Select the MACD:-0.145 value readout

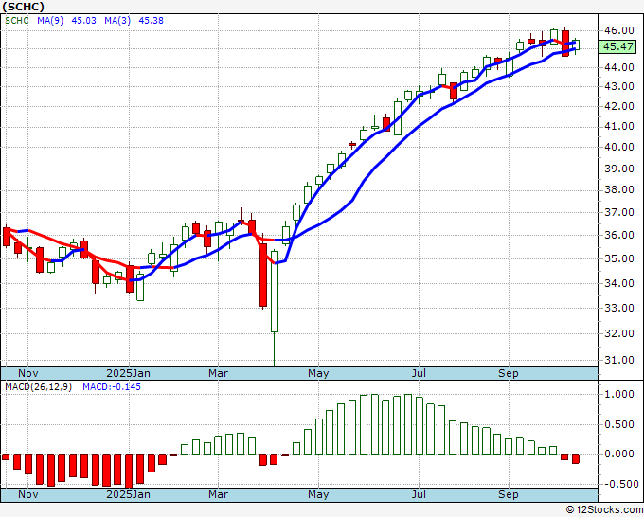pyautogui.click(x=112, y=387)
